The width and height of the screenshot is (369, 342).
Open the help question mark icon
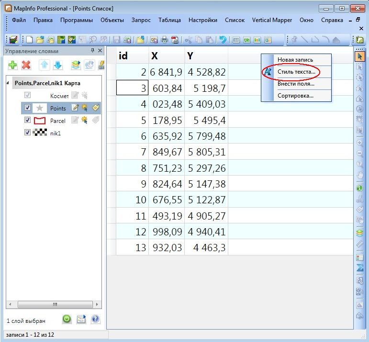[x=95, y=319]
